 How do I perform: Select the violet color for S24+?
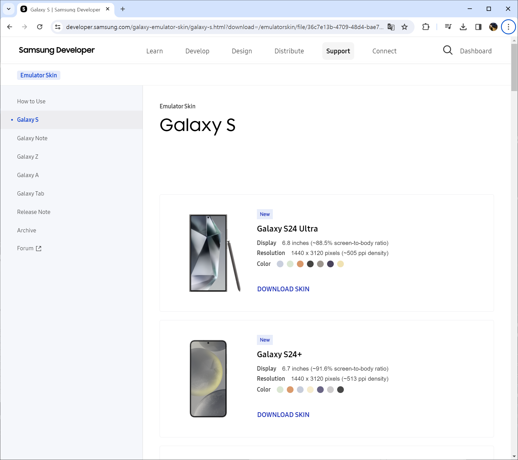[x=320, y=390]
